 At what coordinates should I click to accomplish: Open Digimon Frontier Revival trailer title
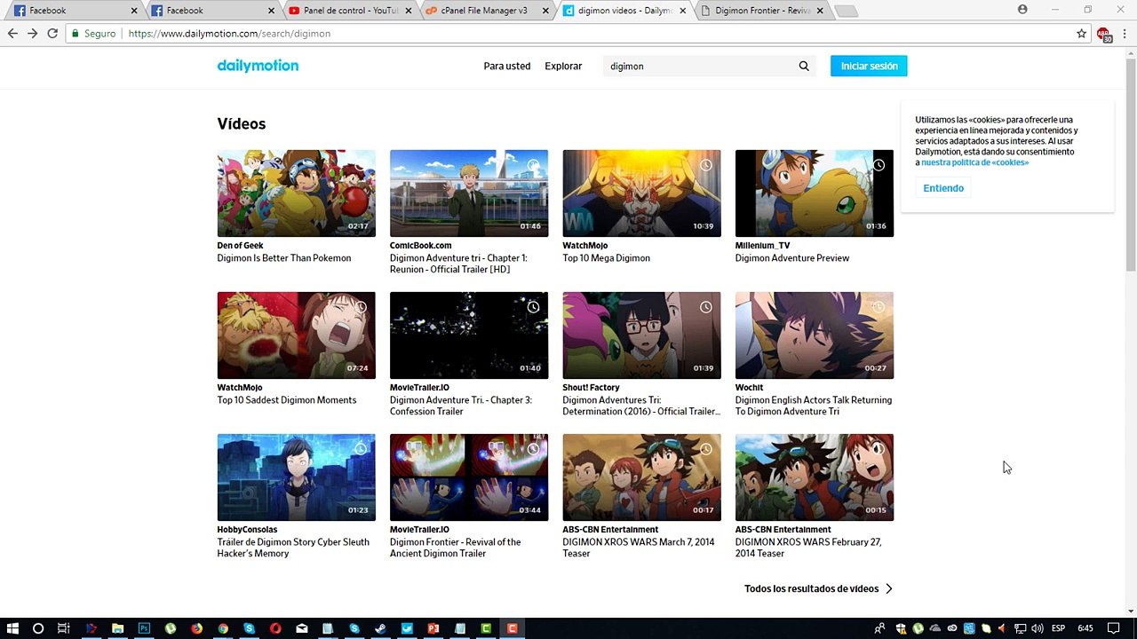coord(456,548)
